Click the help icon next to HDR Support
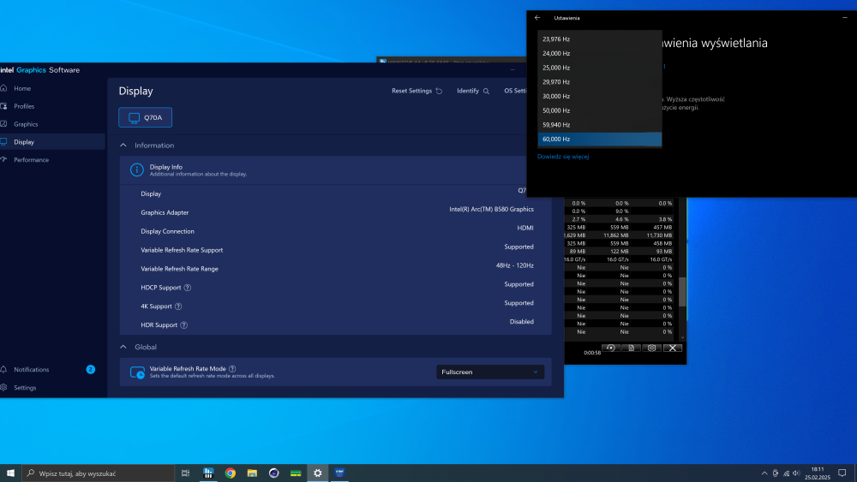Screen dimensions: 857x482 click(x=184, y=325)
